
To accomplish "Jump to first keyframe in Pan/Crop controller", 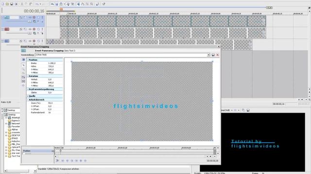I will [63, 161].
